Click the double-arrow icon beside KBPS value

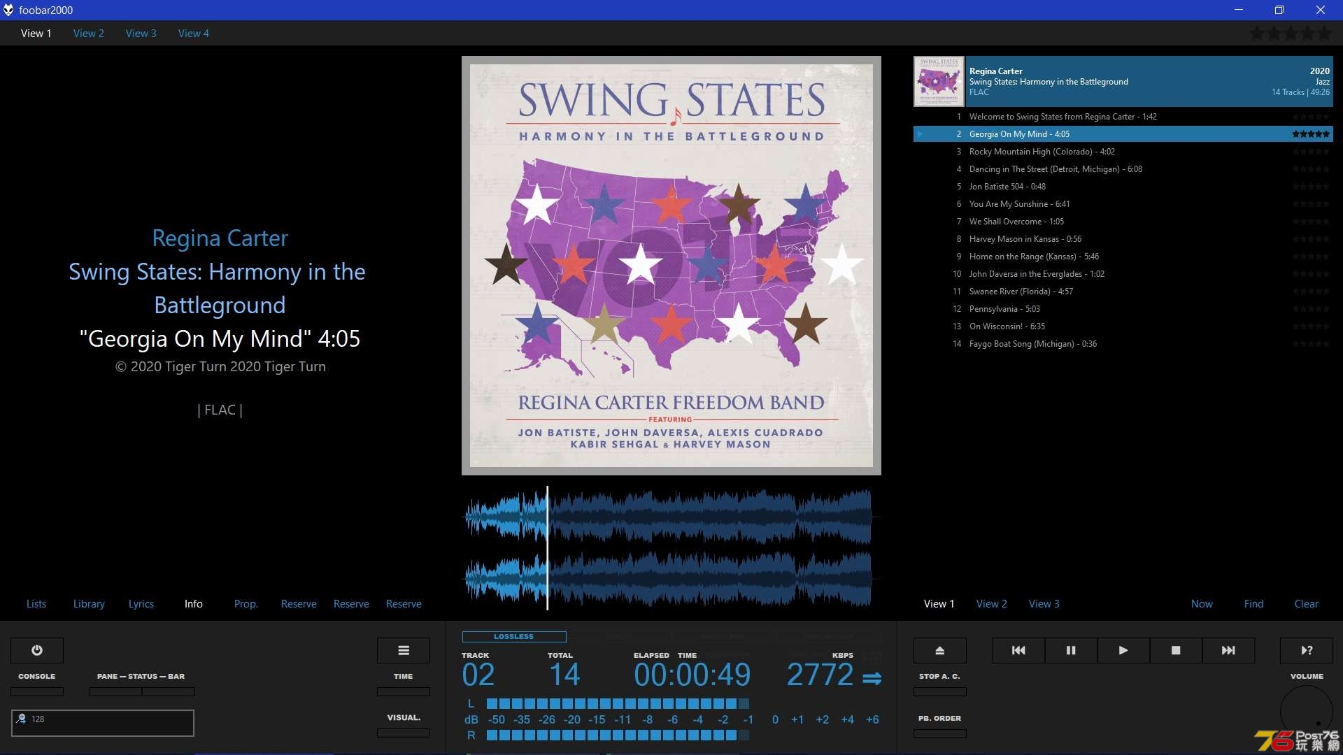point(872,678)
